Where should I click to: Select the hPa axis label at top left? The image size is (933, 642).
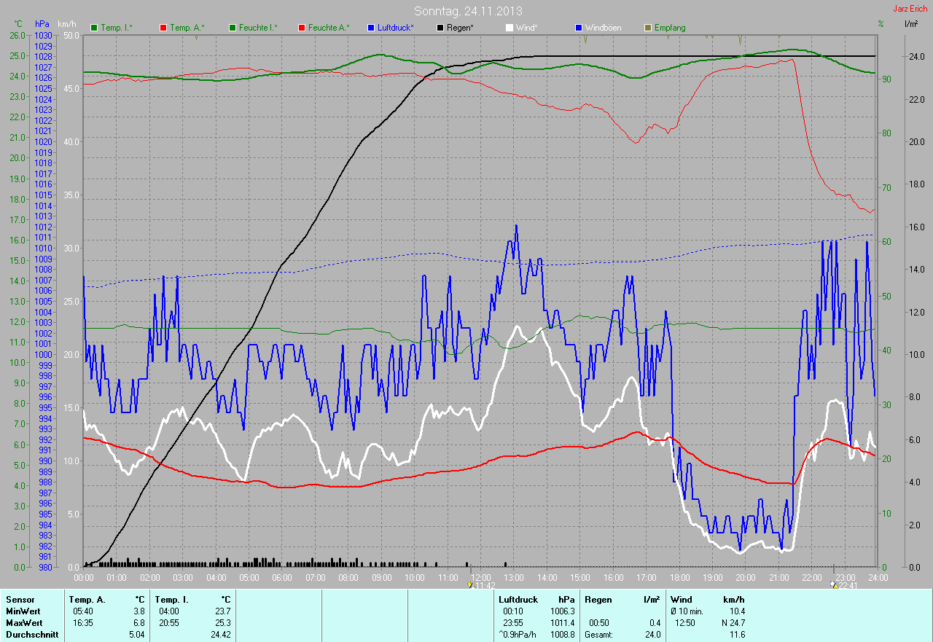42,24
